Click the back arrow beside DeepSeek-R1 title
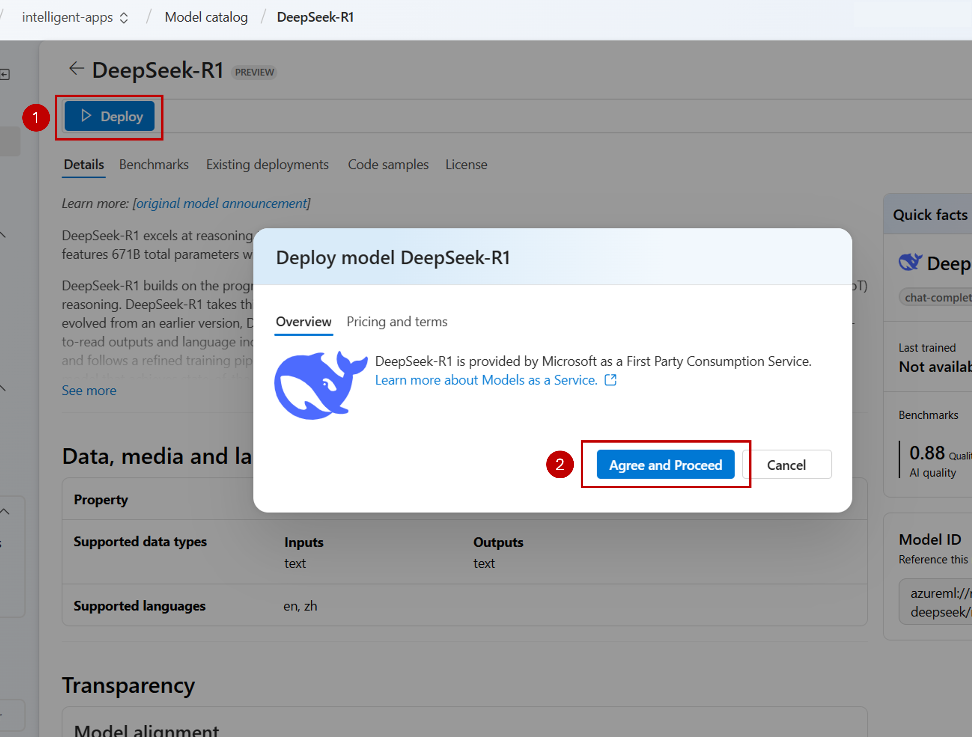Viewport: 972px width, 737px height. (76, 69)
